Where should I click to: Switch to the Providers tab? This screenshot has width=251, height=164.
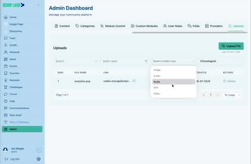point(214,26)
